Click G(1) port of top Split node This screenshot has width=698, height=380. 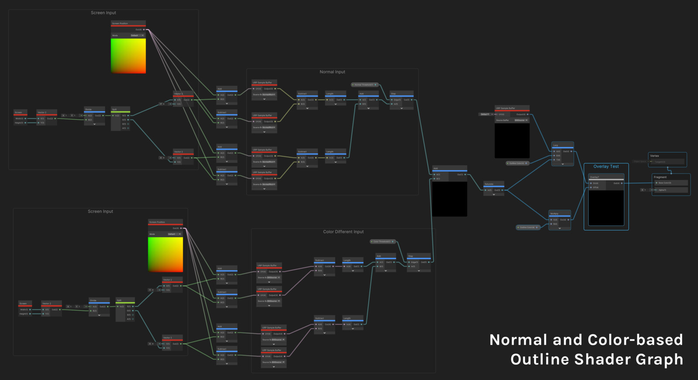click(128, 120)
